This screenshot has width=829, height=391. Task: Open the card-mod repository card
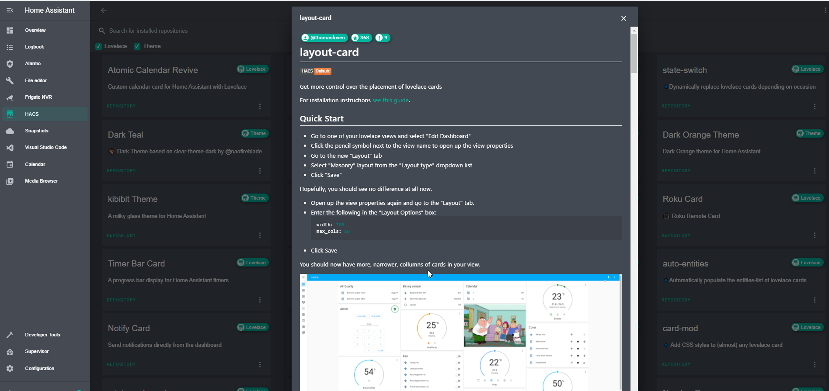[x=741, y=344]
